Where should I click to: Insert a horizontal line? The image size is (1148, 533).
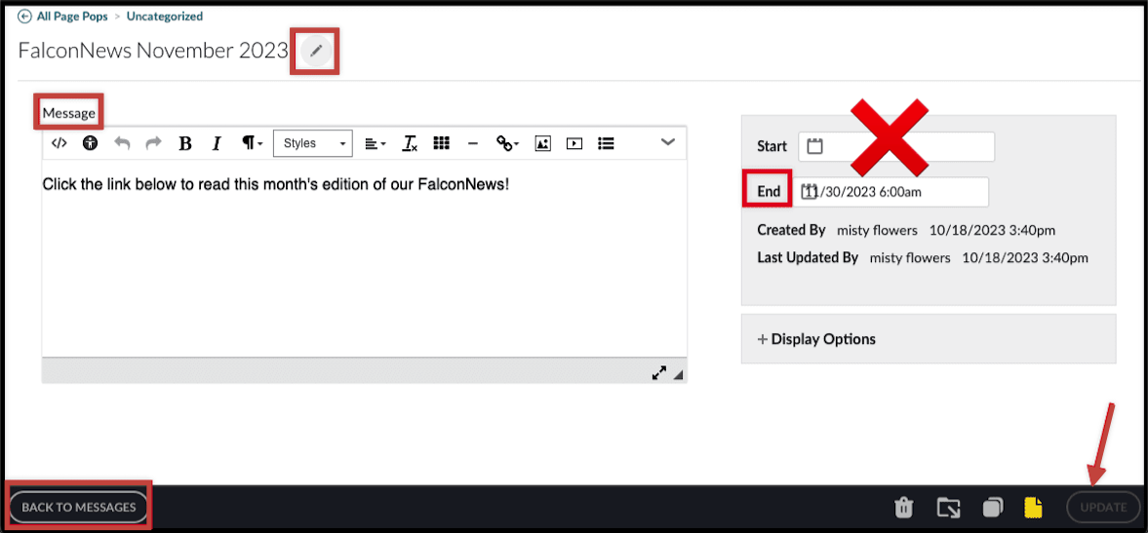(472, 144)
